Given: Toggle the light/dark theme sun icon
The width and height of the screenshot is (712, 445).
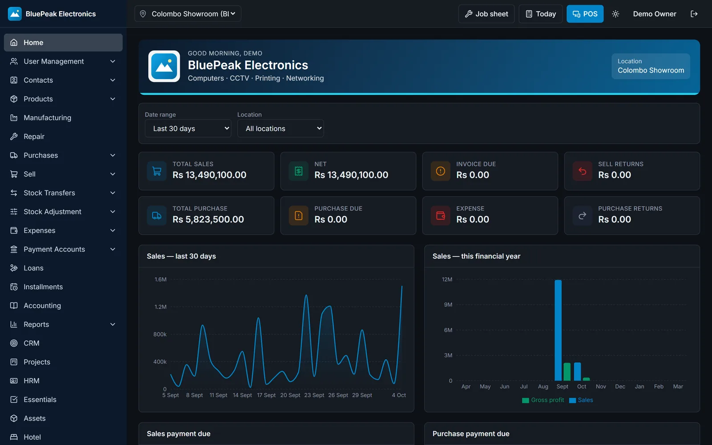Looking at the screenshot, I should 615,14.
